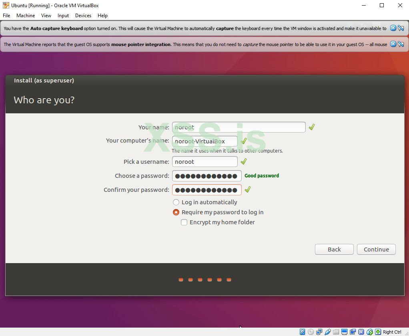Enable Encrypt my home folder
409x336 pixels.
(218, 222)
